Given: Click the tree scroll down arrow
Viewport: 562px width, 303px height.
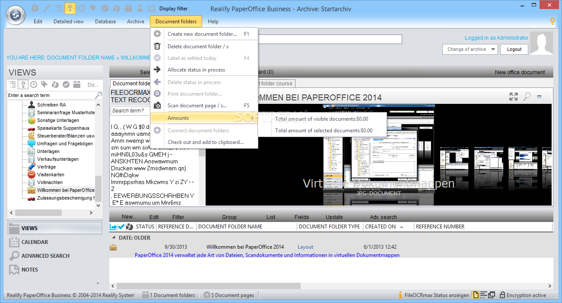Looking at the screenshot, I should (x=98, y=206).
